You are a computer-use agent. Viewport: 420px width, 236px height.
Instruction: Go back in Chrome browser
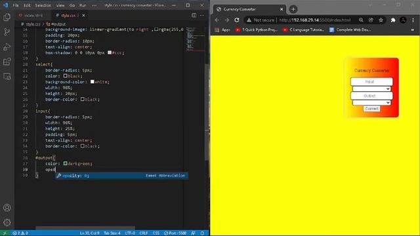click(217, 20)
